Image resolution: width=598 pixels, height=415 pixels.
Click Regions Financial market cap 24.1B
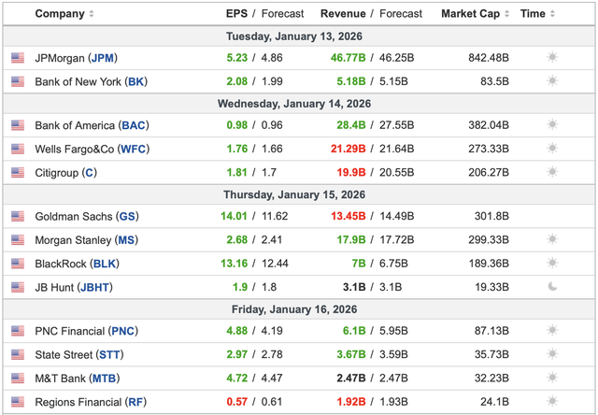tap(494, 402)
